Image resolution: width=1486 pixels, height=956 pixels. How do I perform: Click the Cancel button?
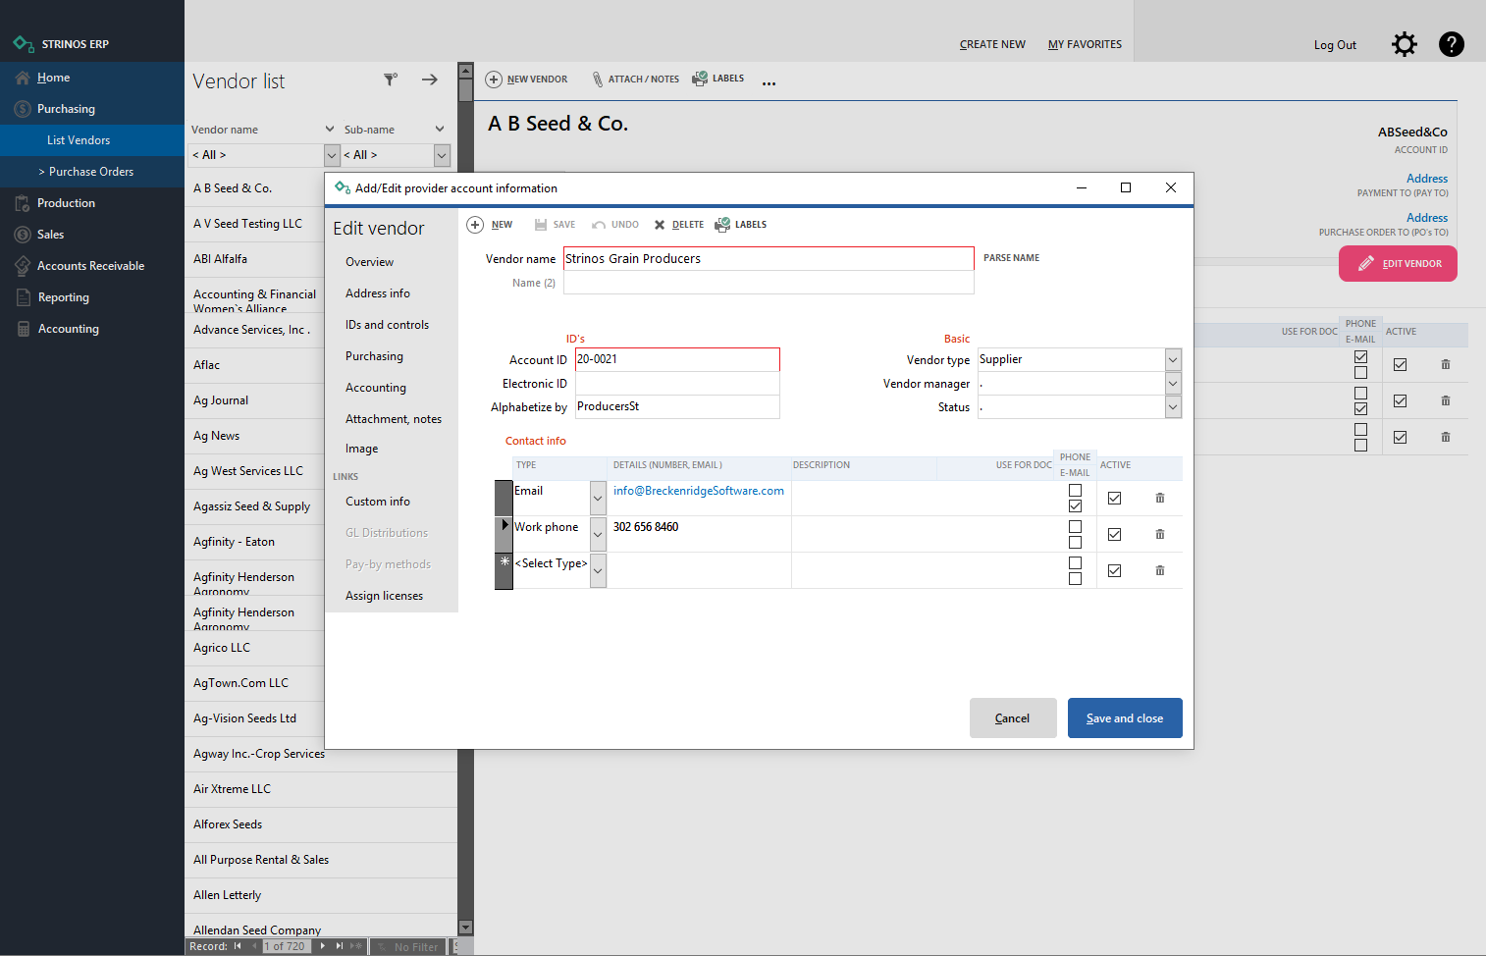(1013, 718)
